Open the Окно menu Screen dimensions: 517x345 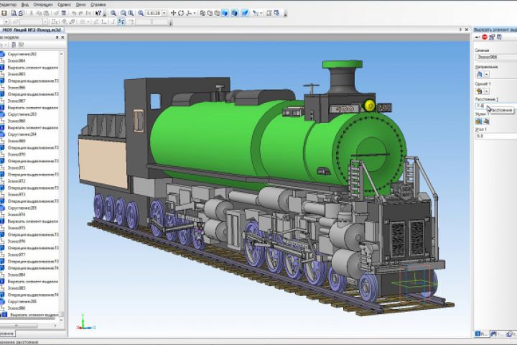[80, 4]
